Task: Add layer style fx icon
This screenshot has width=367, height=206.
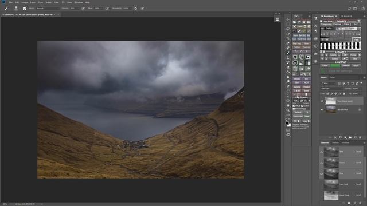Action: (x=335, y=137)
